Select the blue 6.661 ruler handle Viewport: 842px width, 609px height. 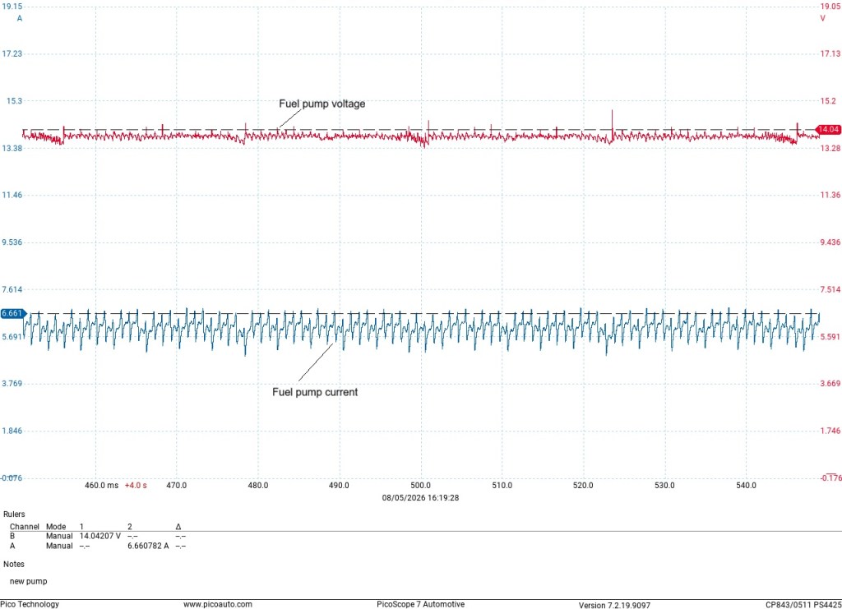pos(13,313)
